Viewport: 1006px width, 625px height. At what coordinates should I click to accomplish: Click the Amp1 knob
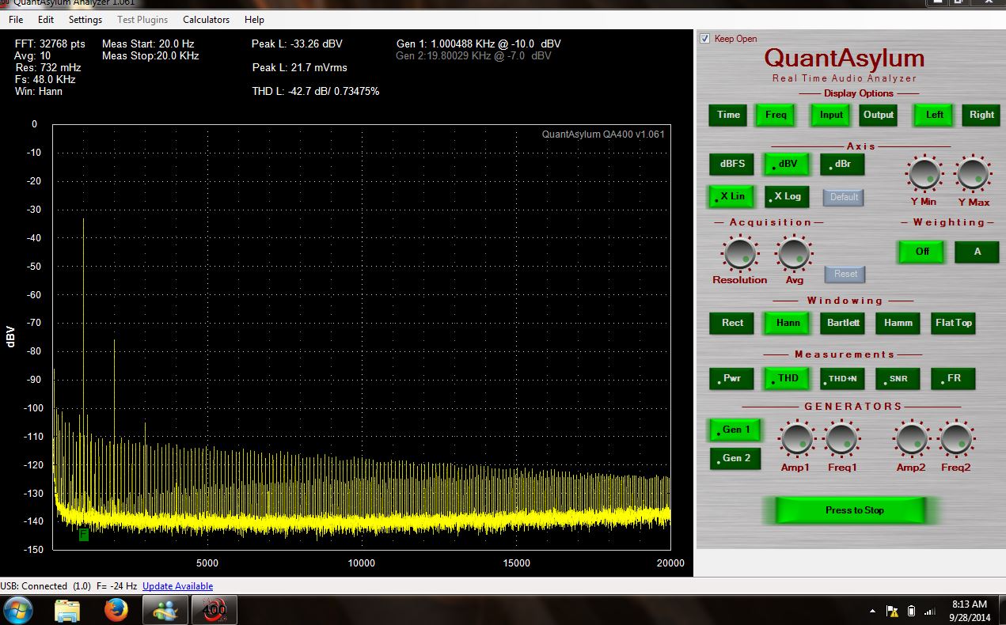(x=796, y=439)
